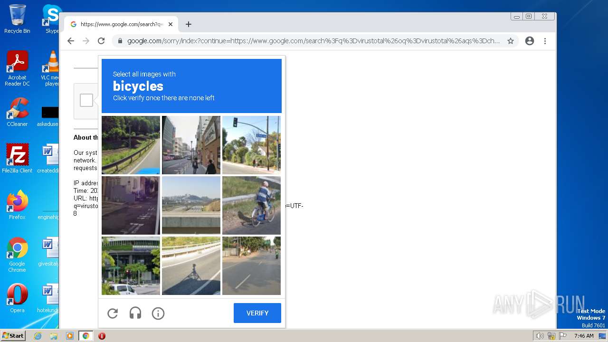Select the street with pedestrians image tile
The image size is (608, 342).
pyautogui.click(x=191, y=145)
